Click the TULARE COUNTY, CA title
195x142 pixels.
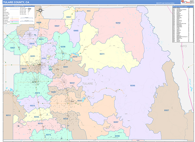[16, 2]
